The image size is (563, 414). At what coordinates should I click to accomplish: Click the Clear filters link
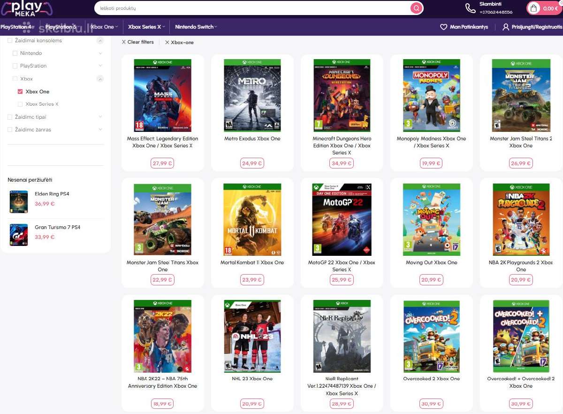click(140, 42)
